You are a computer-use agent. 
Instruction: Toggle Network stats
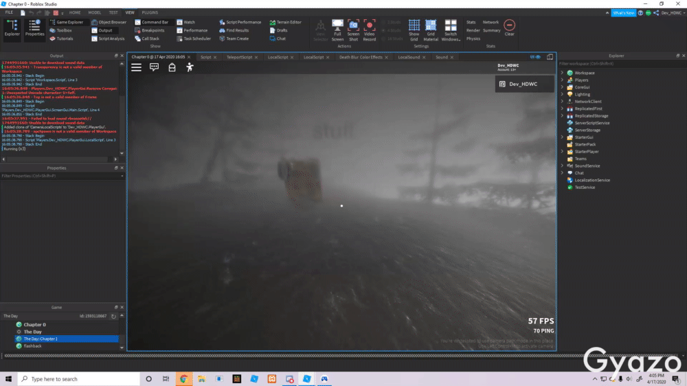[x=491, y=22]
